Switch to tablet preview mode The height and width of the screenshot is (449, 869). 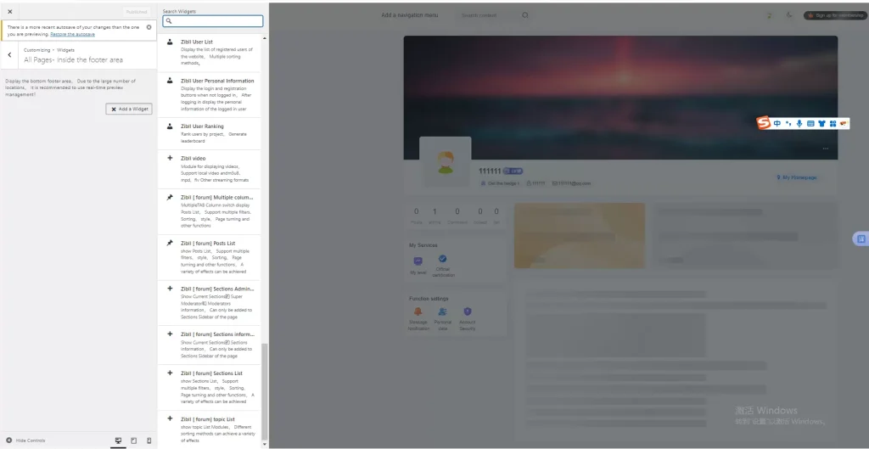click(133, 441)
